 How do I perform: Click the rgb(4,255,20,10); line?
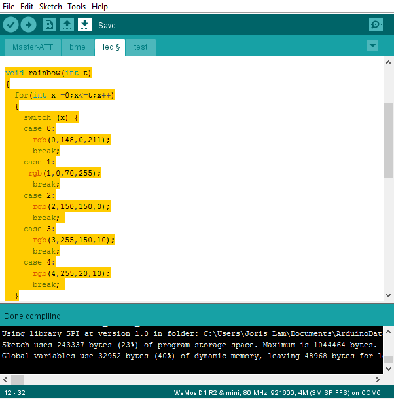[x=71, y=274]
